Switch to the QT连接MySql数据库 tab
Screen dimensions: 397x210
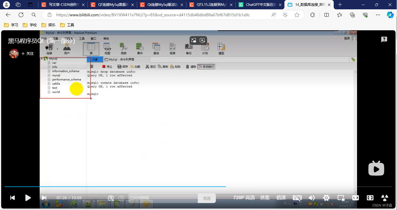tap(112, 5)
